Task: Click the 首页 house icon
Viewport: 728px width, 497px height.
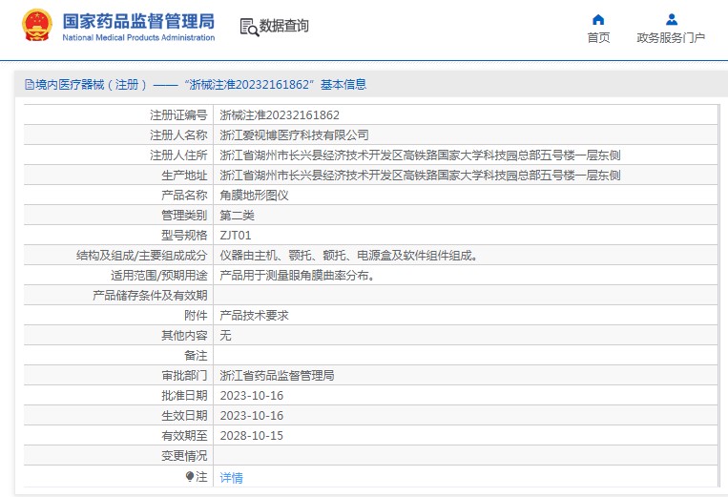Action: pyautogui.click(x=598, y=20)
